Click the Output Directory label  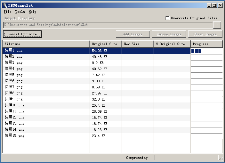click(20, 18)
